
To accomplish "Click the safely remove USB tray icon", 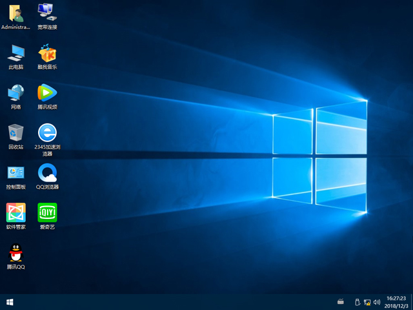I will (357, 302).
